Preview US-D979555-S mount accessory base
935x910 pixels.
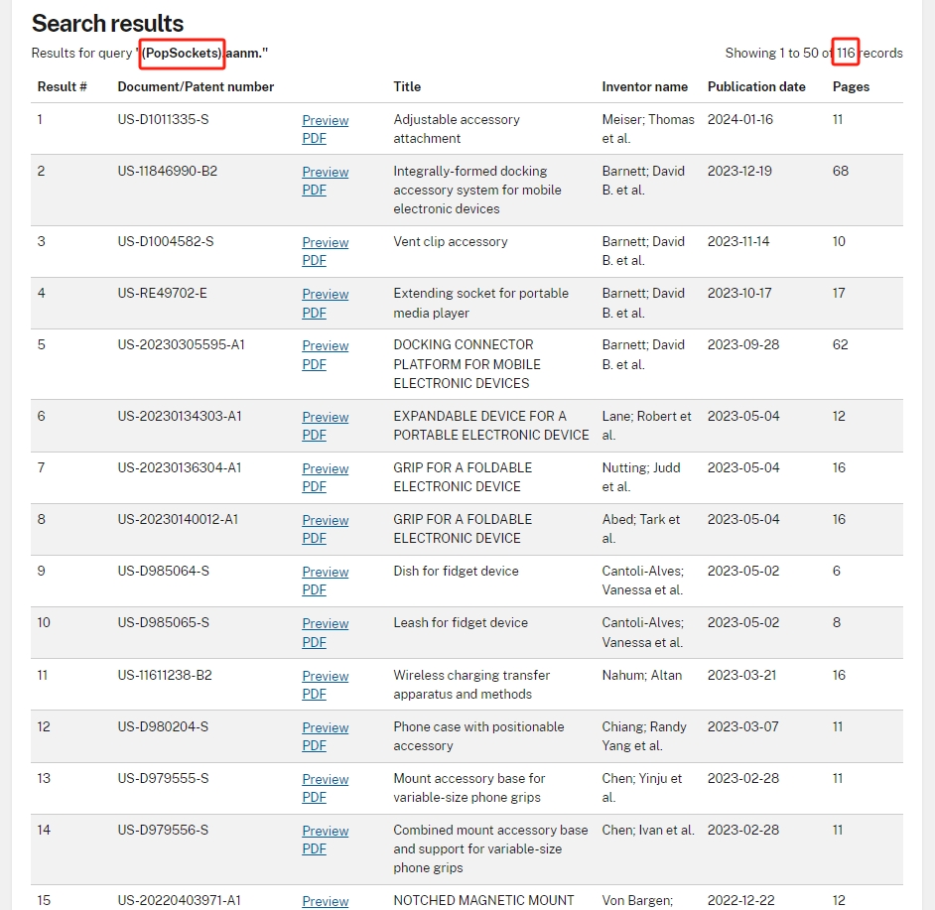pyautogui.click(x=325, y=779)
